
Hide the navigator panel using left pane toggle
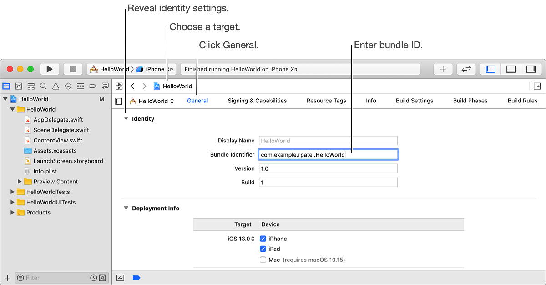[x=490, y=69]
